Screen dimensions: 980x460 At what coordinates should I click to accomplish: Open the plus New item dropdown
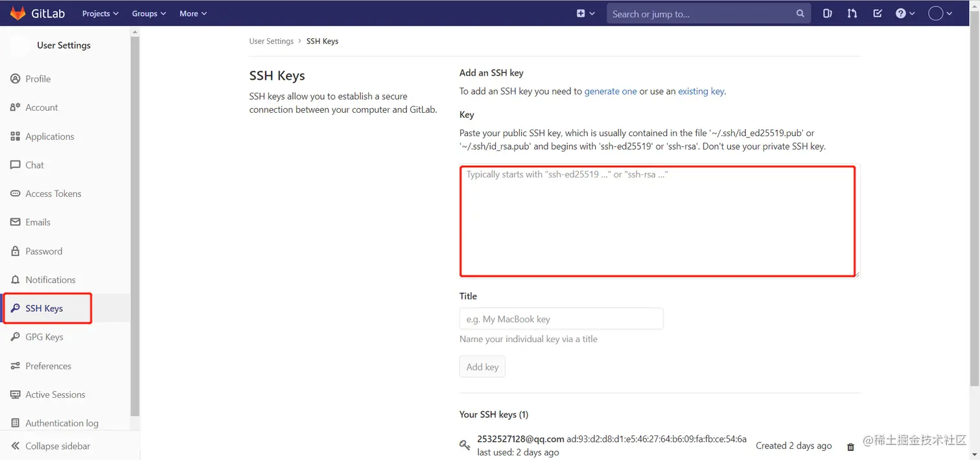585,14
